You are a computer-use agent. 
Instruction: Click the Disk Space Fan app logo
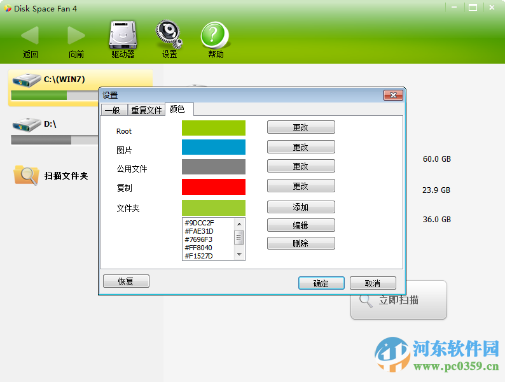(x=8, y=8)
